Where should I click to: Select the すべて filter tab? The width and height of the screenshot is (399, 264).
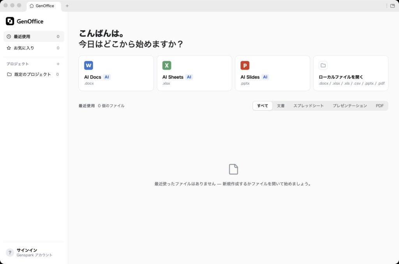262,106
